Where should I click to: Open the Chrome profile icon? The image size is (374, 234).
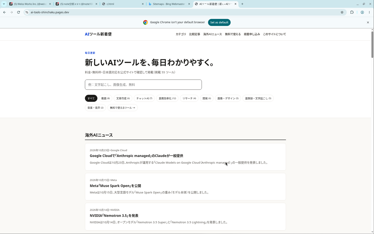pos(362,12)
